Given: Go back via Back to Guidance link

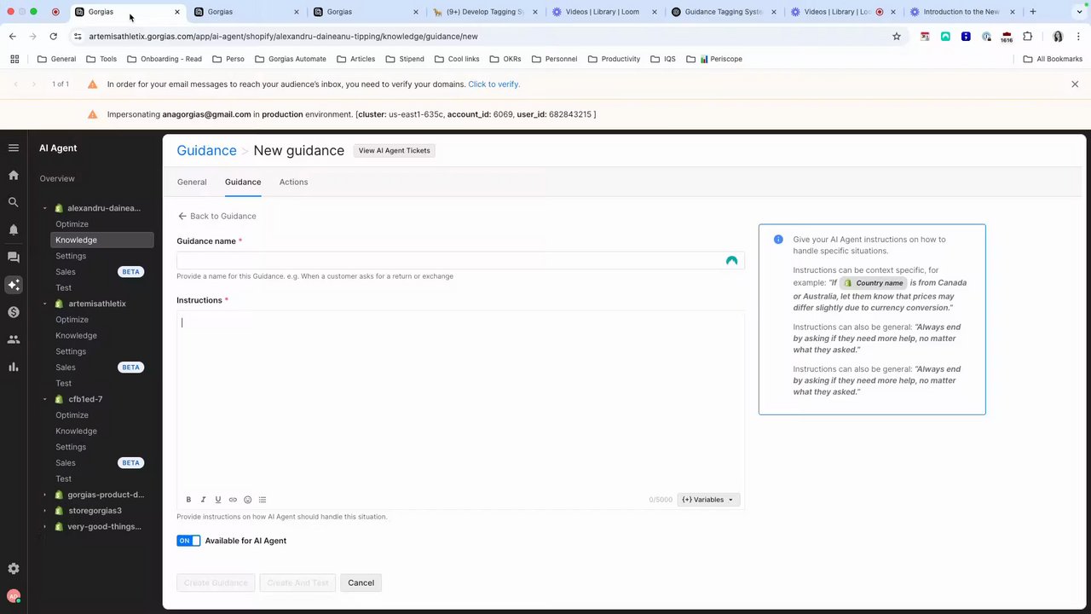Looking at the screenshot, I should coord(216,216).
